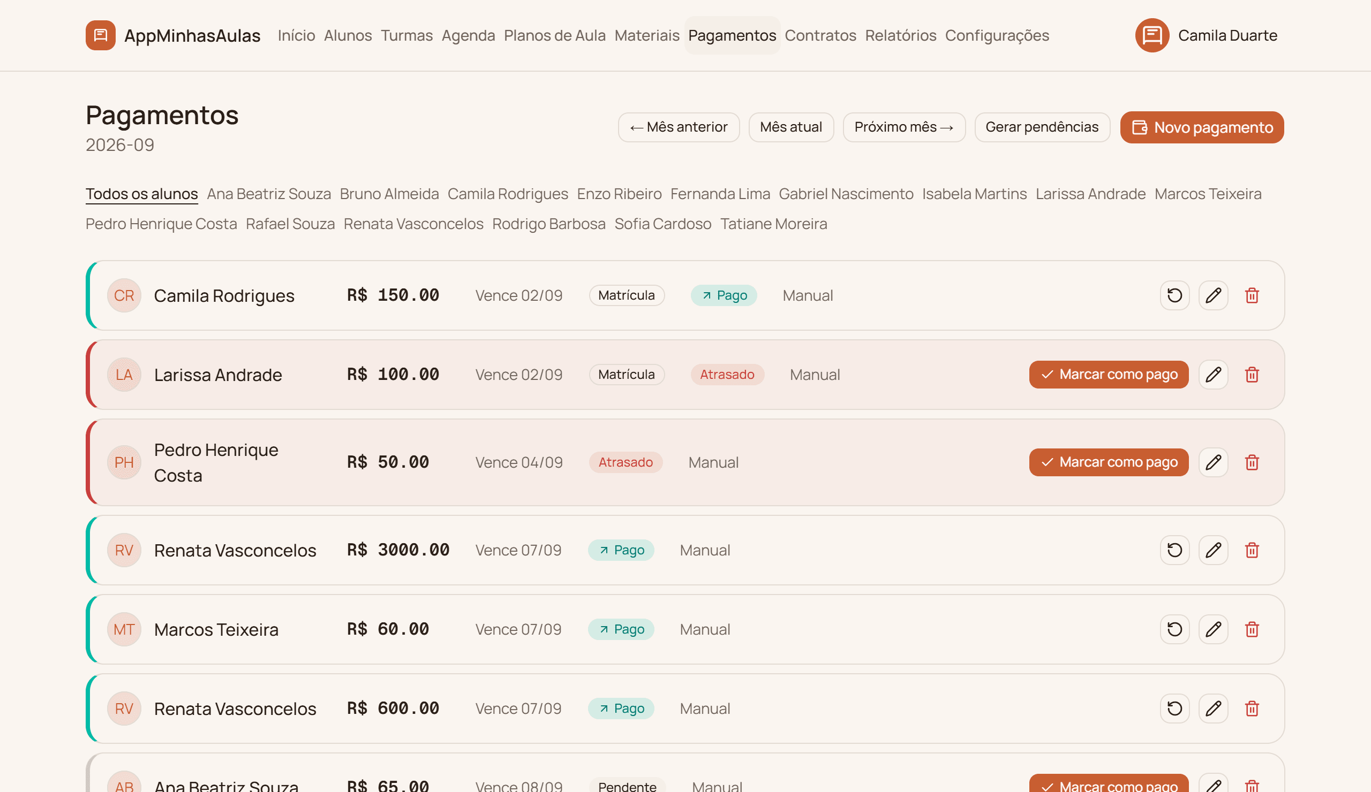Edit Larissa Andrade payment pencil icon
Screen dimensions: 1371x792
[x=1213, y=375]
